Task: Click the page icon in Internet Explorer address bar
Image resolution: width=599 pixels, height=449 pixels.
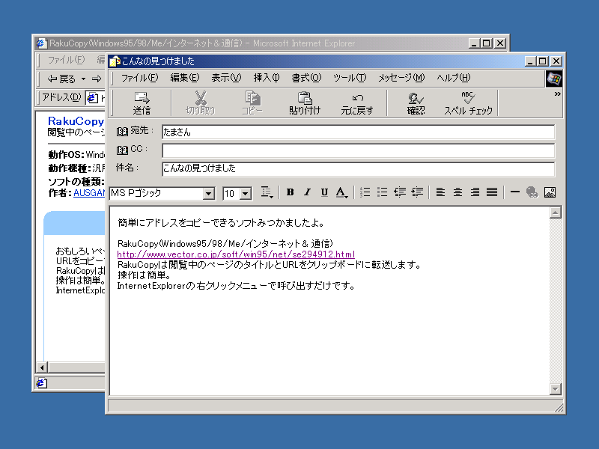Action: pyautogui.click(x=91, y=98)
